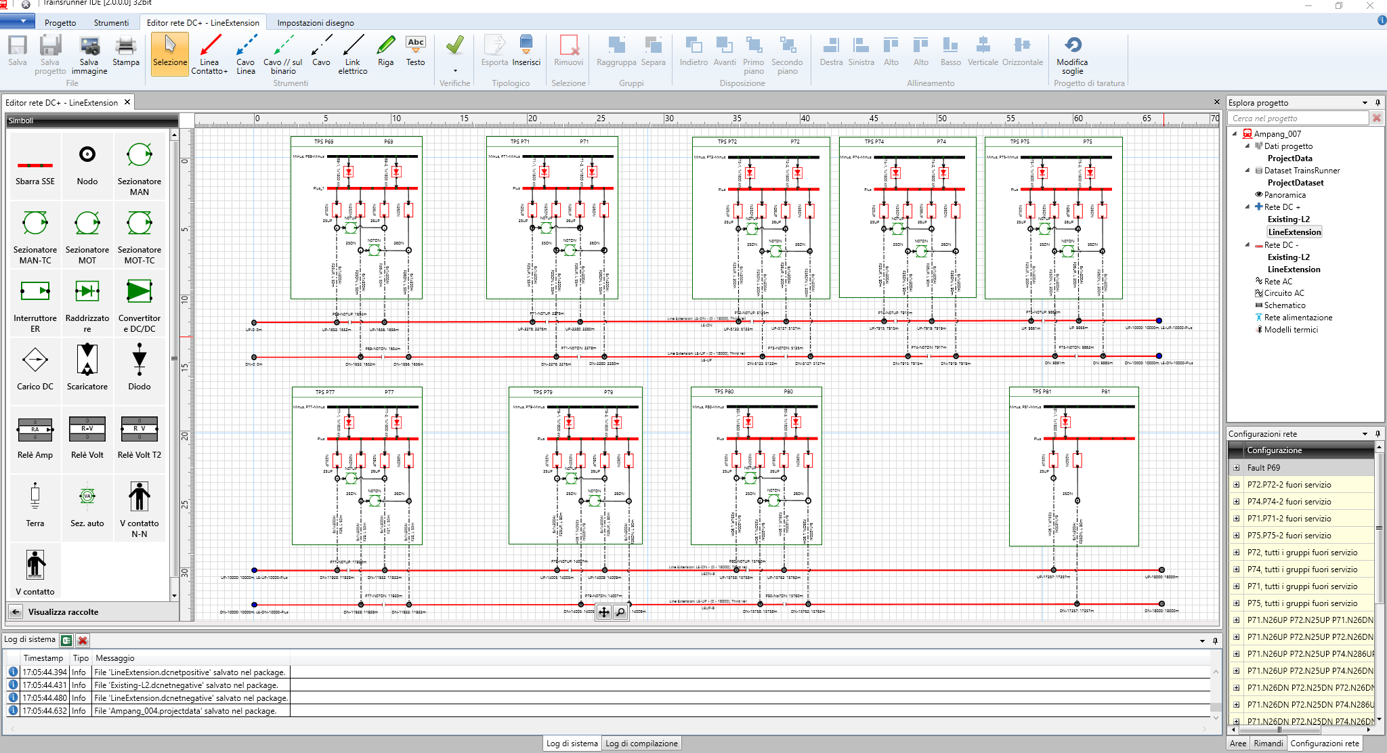This screenshot has width=1387, height=753.
Task: Switch to Log di compilazione tab
Action: click(x=641, y=744)
